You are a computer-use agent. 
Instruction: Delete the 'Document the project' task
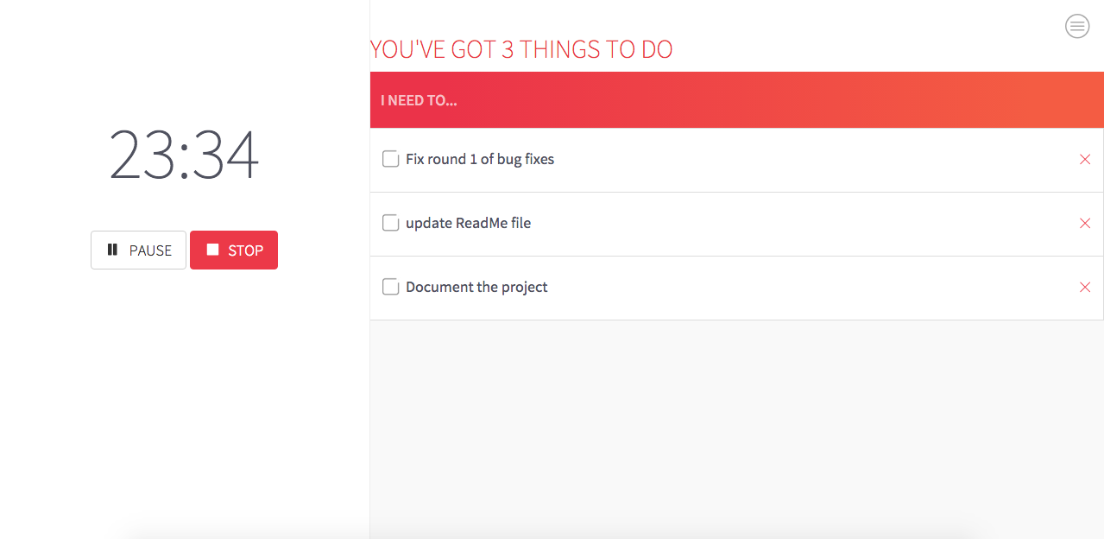pos(1085,287)
